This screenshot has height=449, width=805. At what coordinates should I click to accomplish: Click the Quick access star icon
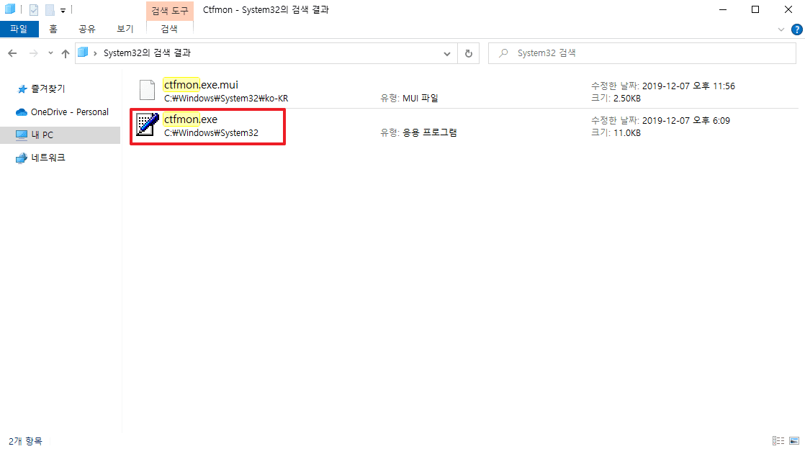[22, 89]
